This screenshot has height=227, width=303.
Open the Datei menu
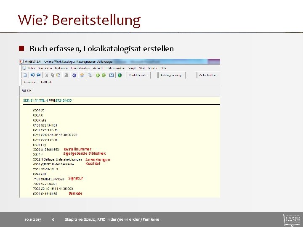tap(31, 68)
